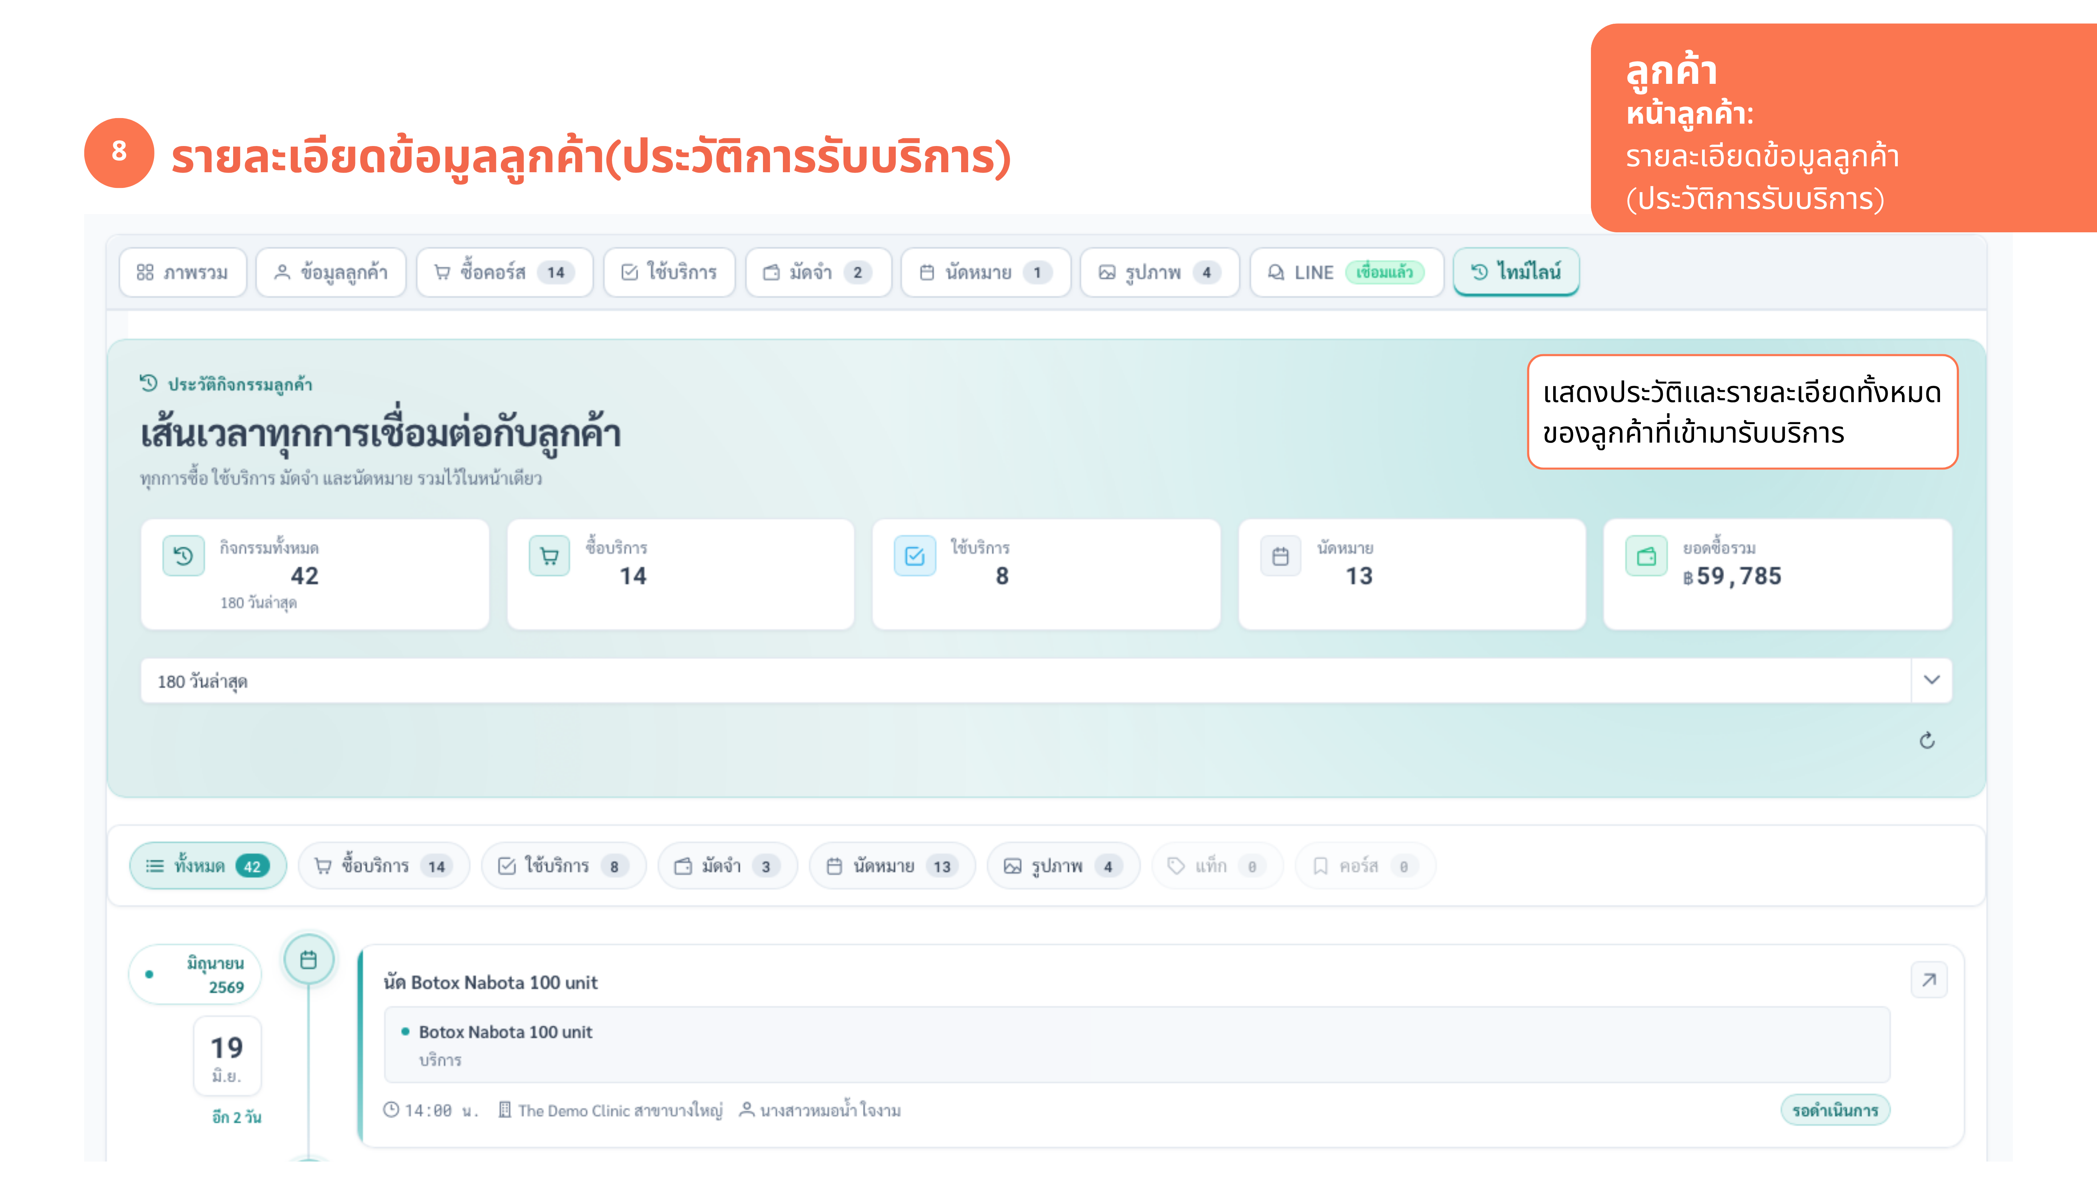Click the grid icon in ภาพรวม tab
Viewport: 2097px width, 1179px height.
(145, 272)
